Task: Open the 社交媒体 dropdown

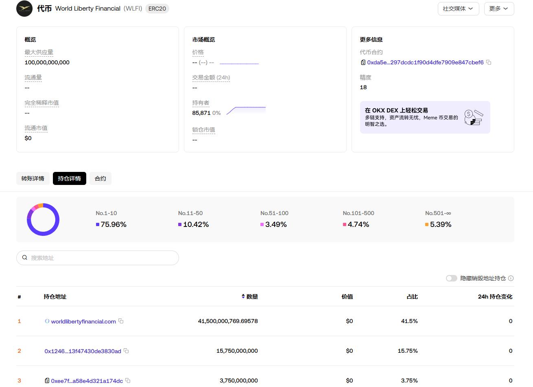Action: pos(458,9)
